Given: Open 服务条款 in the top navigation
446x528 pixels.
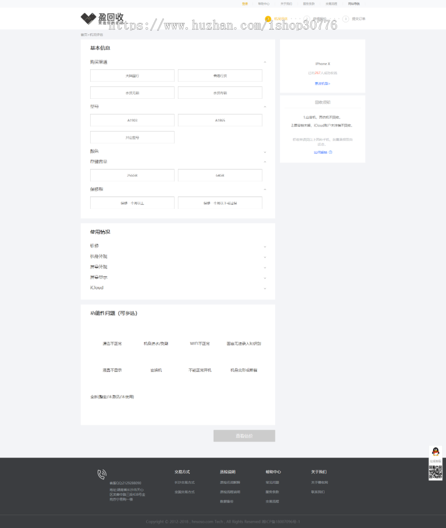Looking at the screenshot, I should (309, 3).
